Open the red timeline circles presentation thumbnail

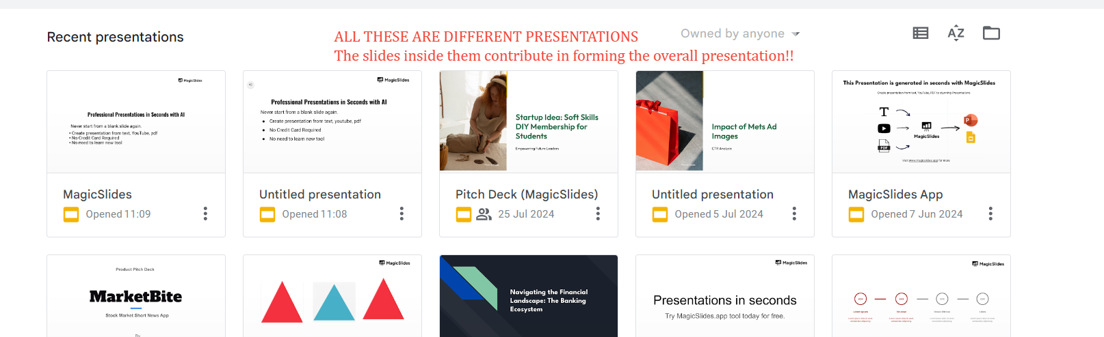tap(921, 296)
